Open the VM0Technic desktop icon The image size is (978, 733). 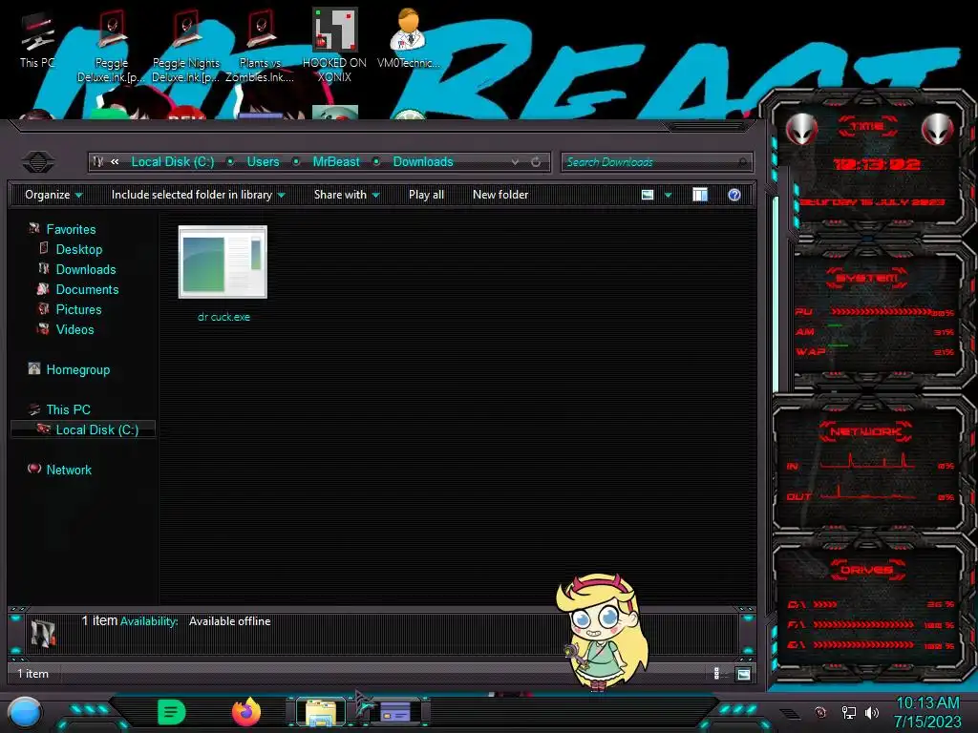pyautogui.click(x=409, y=38)
